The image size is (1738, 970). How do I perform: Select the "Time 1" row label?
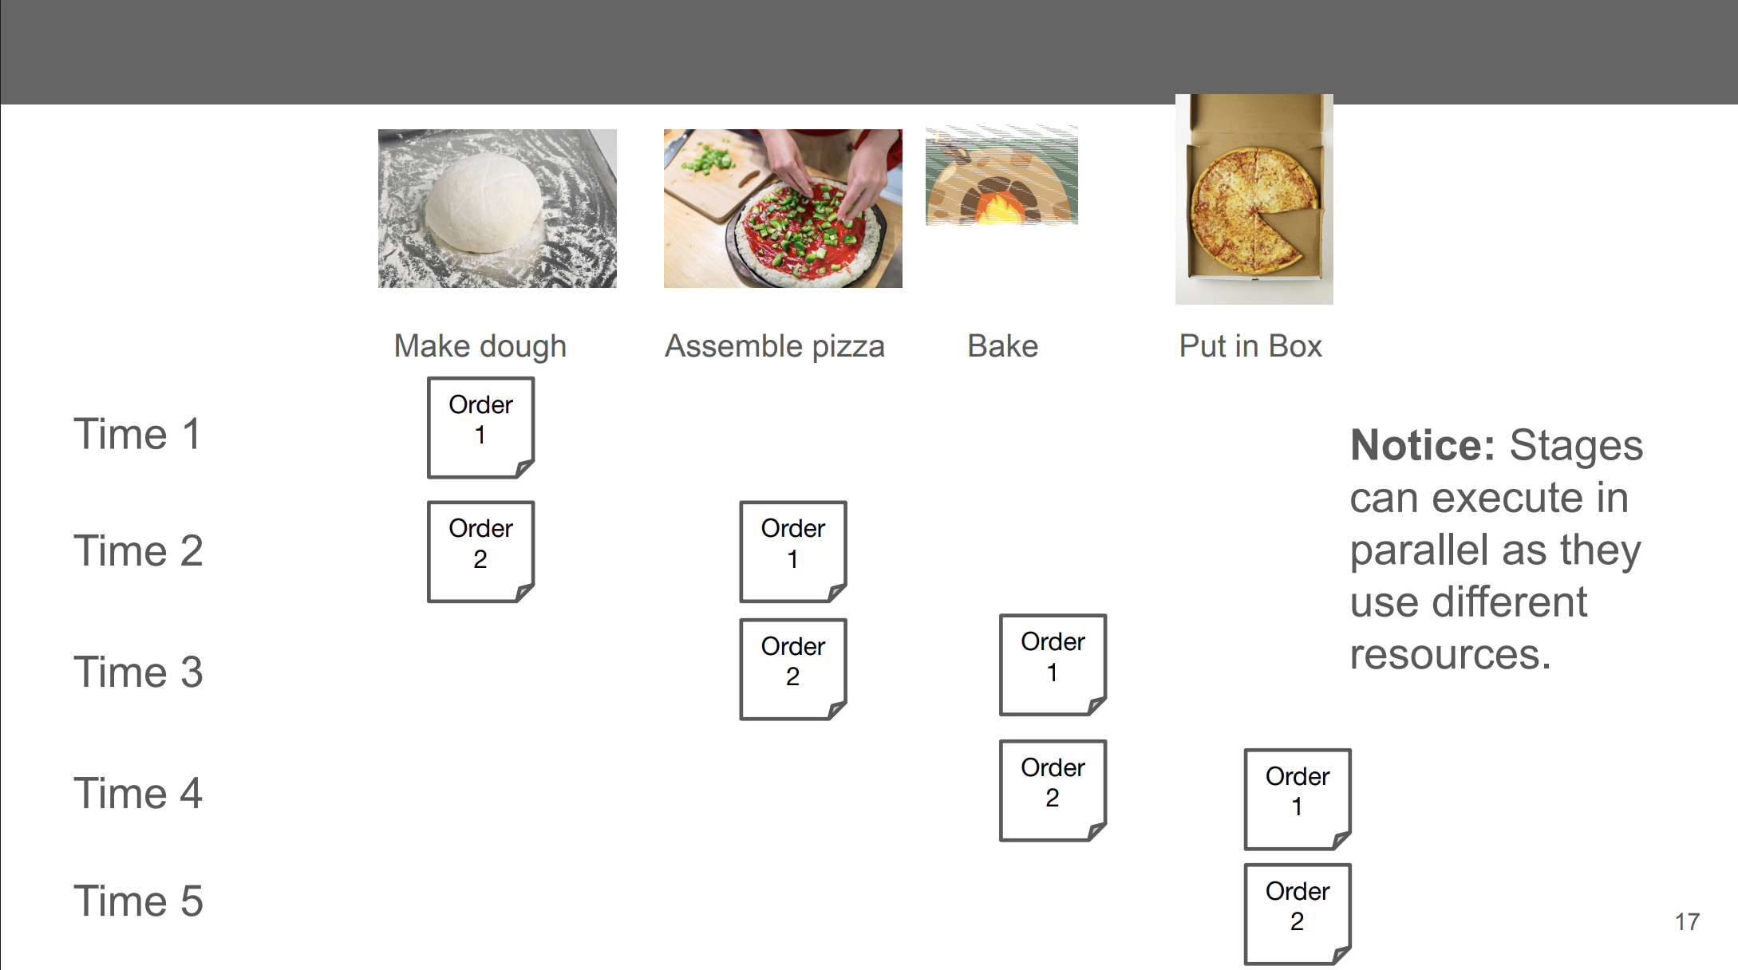tap(137, 435)
